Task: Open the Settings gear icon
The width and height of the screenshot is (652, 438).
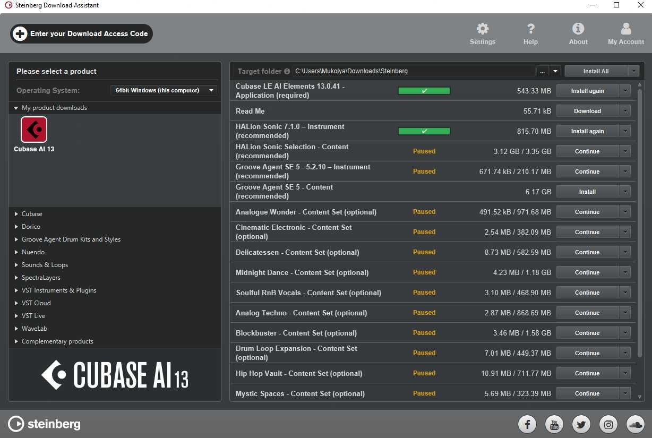Action: (x=482, y=29)
